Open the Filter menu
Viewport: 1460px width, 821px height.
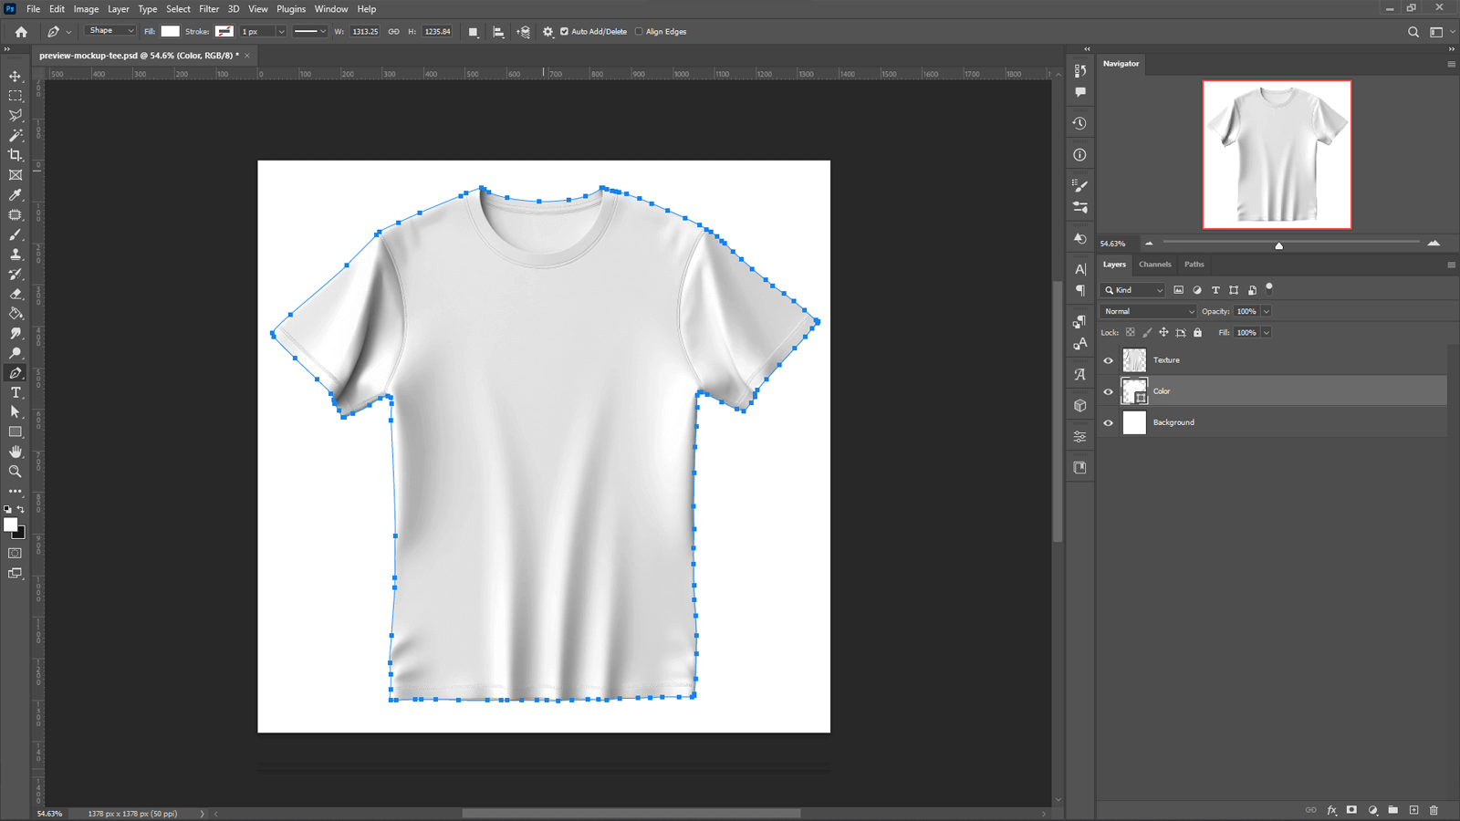click(x=209, y=9)
